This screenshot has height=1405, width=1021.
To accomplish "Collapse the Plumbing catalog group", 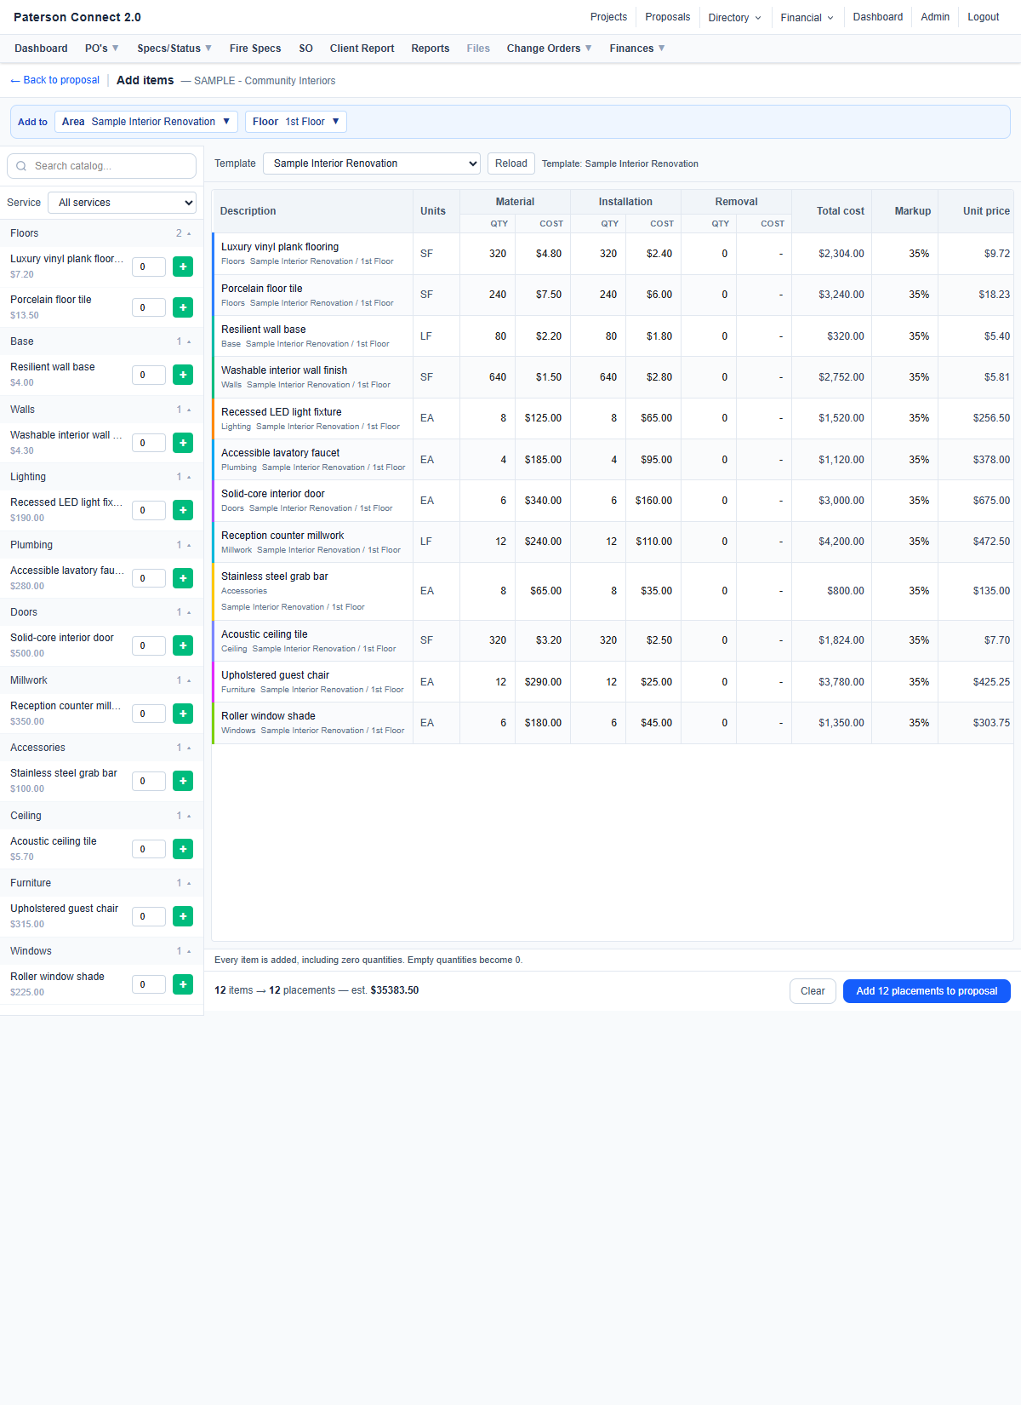I will [101, 545].
